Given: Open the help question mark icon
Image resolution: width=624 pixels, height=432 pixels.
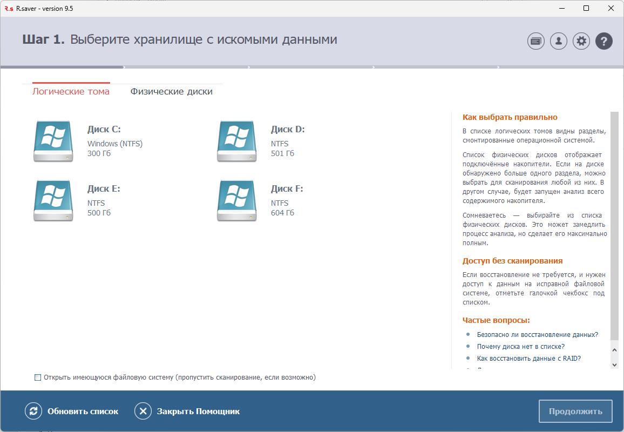Looking at the screenshot, I should (603, 41).
